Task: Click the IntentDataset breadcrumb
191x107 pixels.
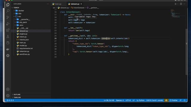Action: pyautogui.click(x=79, y=8)
